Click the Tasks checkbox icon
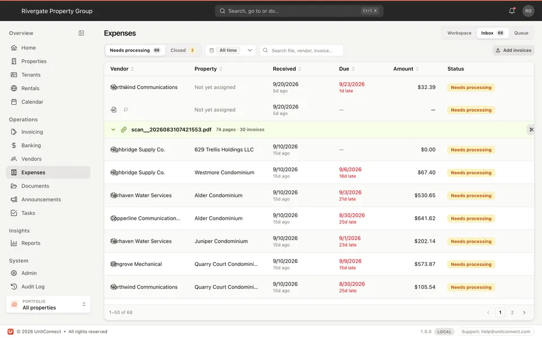Screen dimensions: 542x338 14,213
